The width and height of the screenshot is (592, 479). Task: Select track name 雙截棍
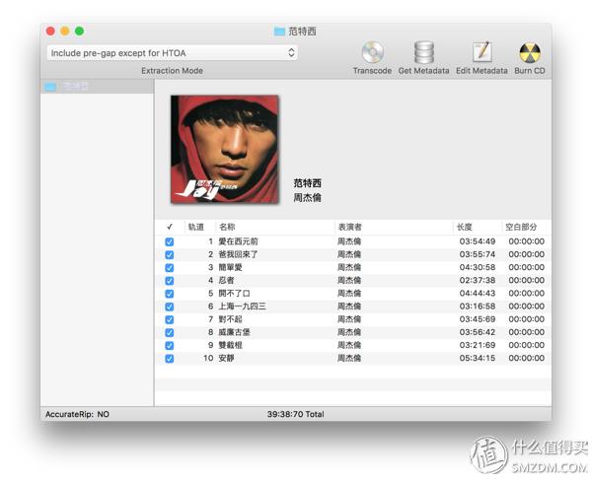click(230, 345)
